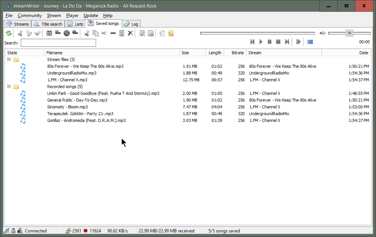The height and width of the screenshot is (237, 376).
Task: Click the Copy files icon
Action: [x=96, y=33]
